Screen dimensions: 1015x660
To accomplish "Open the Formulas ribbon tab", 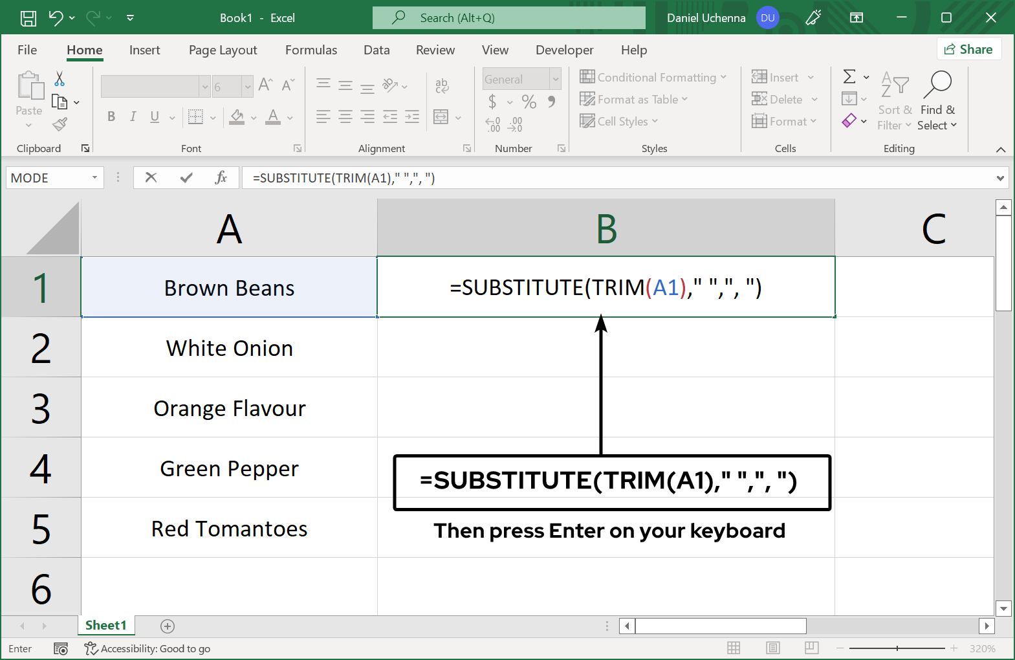I will [311, 50].
